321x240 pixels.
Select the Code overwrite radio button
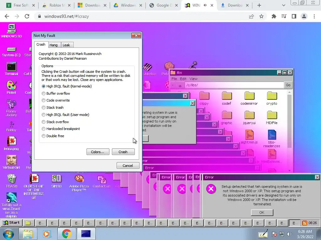[43, 100]
